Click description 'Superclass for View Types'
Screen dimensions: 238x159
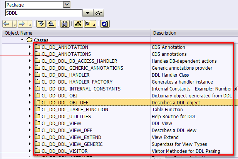coord(179,144)
